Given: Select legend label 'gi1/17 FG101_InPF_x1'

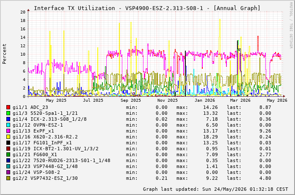Looking at the screenshot, I should pos(42,143).
